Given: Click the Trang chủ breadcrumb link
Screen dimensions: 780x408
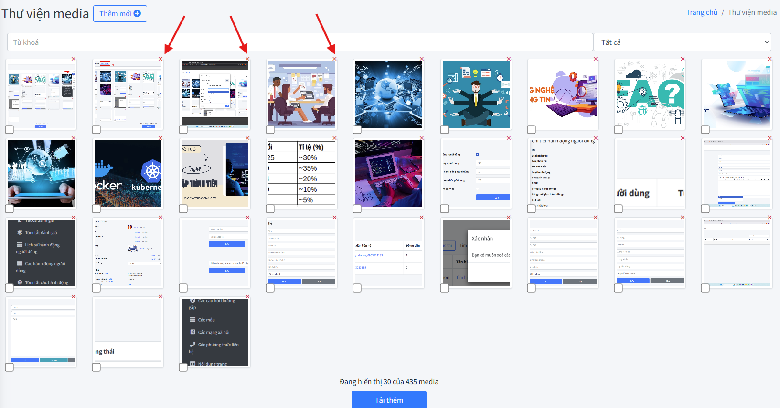Looking at the screenshot, I should pyautogui.click(x=701, y=12).
